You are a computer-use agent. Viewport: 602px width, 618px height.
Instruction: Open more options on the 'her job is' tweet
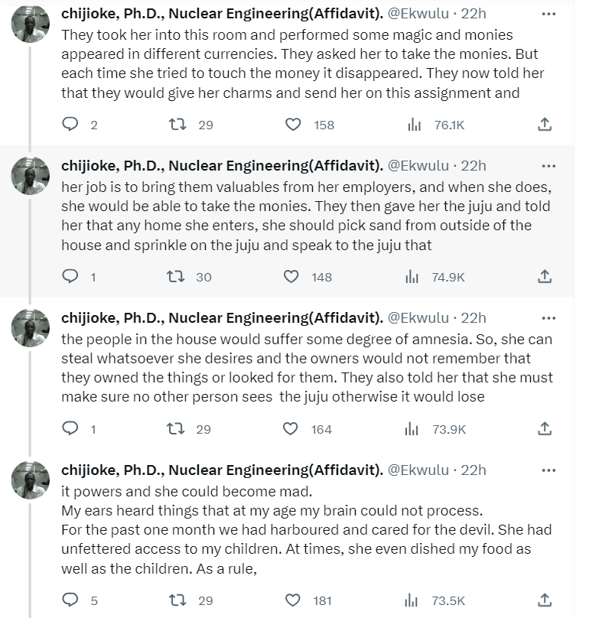548,165
